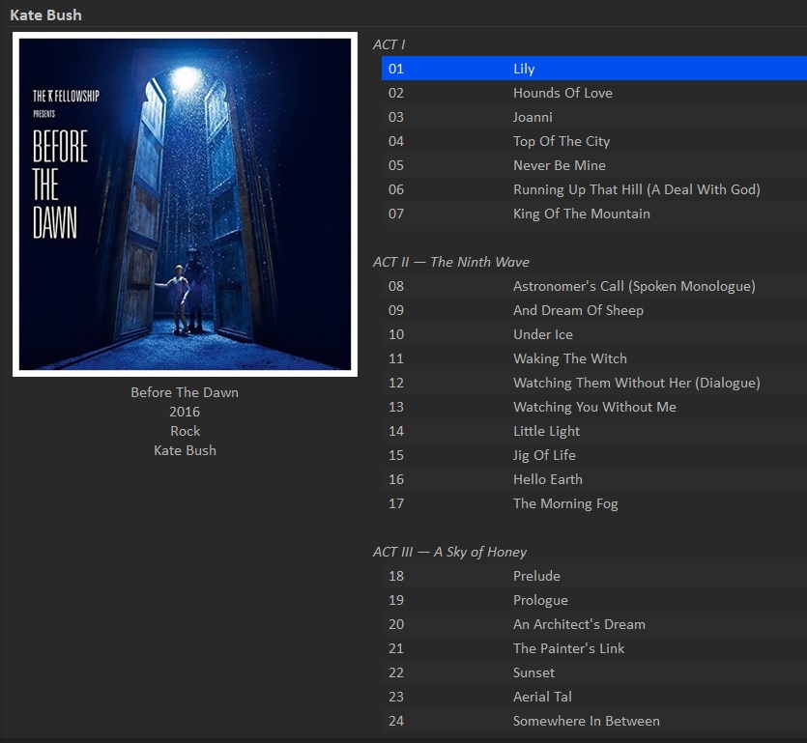Screen dimensions: 807x743
Task: Select track 22 Sunset
Action: 594,672
